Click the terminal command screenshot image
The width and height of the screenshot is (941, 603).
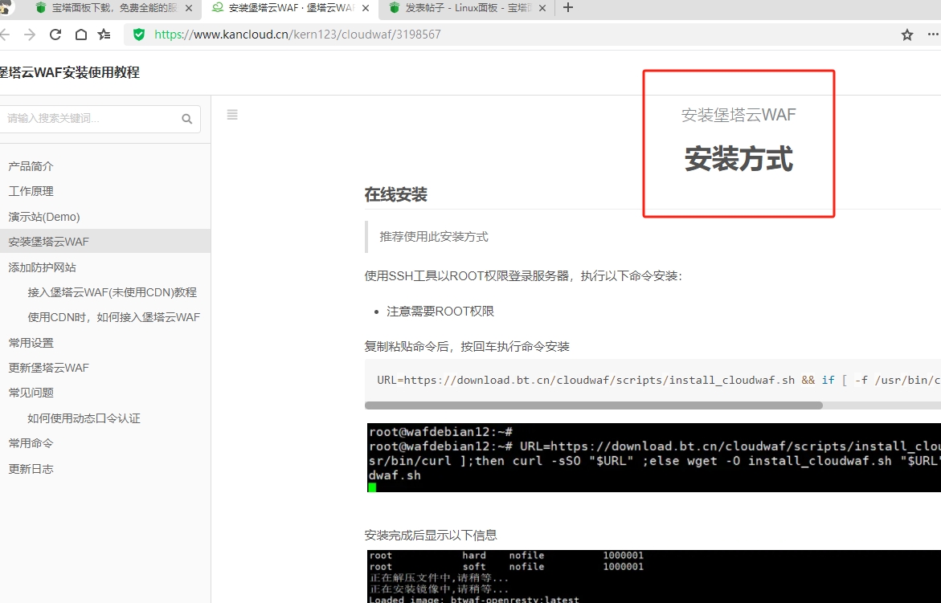coord(654,458)
